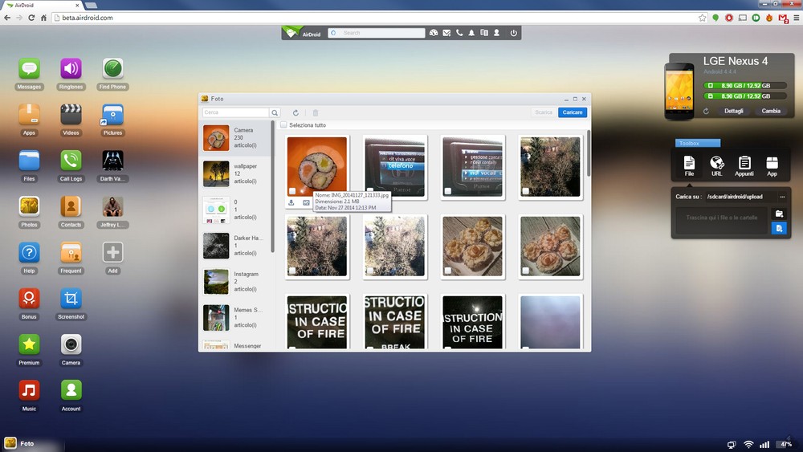The image size is (803, 452).
Task: Open Call Logs from the desktop
Action: (x=71, y=162)
